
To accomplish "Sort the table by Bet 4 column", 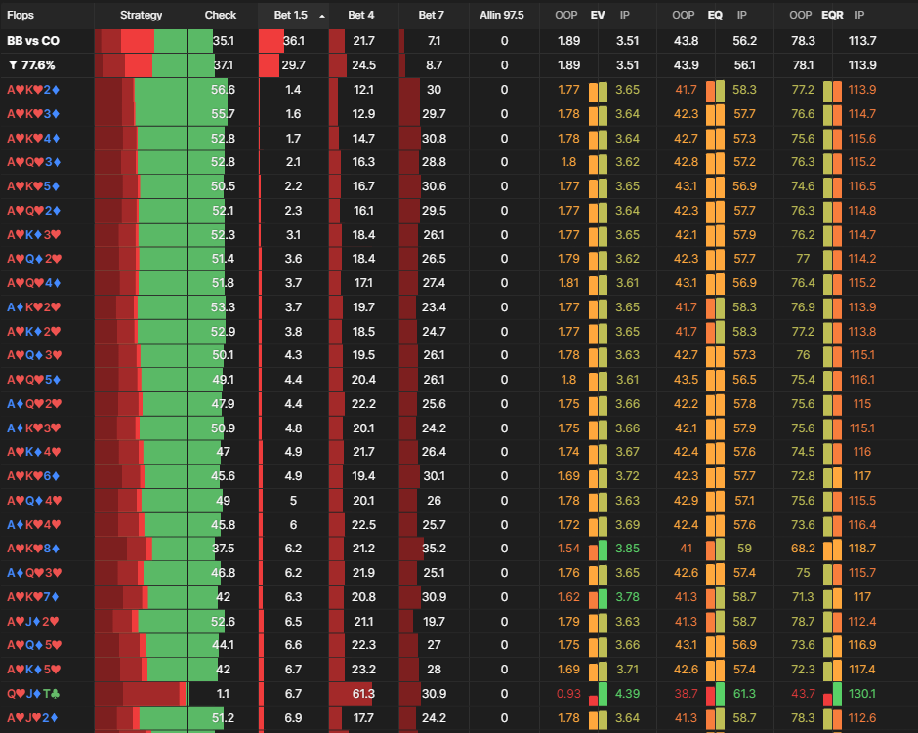I will point(360,16).
